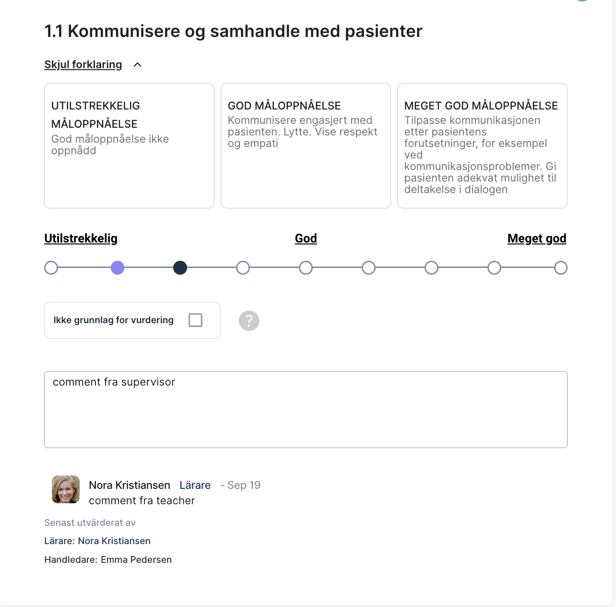616x607 pixels.
Task: Click the 'Meget god måloppnåelse' explanation card
Action: pos(482,146)
